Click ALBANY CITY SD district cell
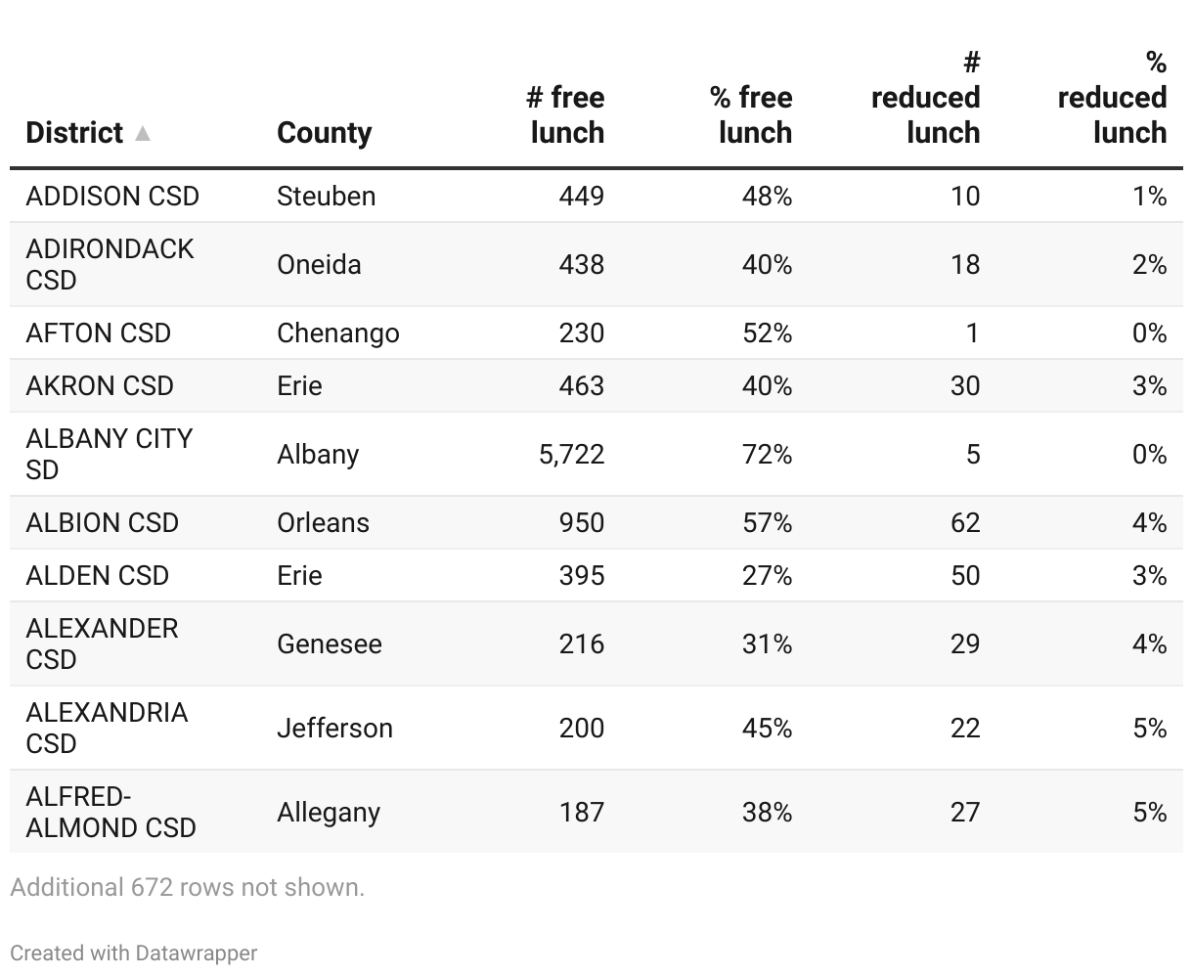The width and height of the screenshot is (1193, 976). [x=109, y=454]
